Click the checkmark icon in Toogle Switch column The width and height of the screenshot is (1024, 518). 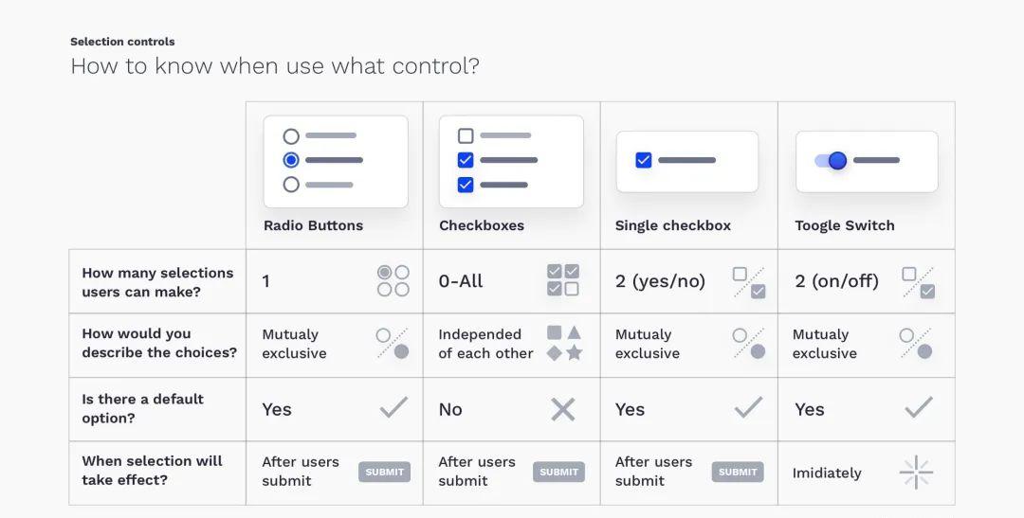pos(919,407)
